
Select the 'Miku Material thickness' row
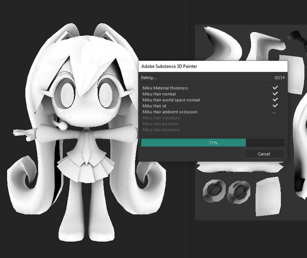coord(213,88)
